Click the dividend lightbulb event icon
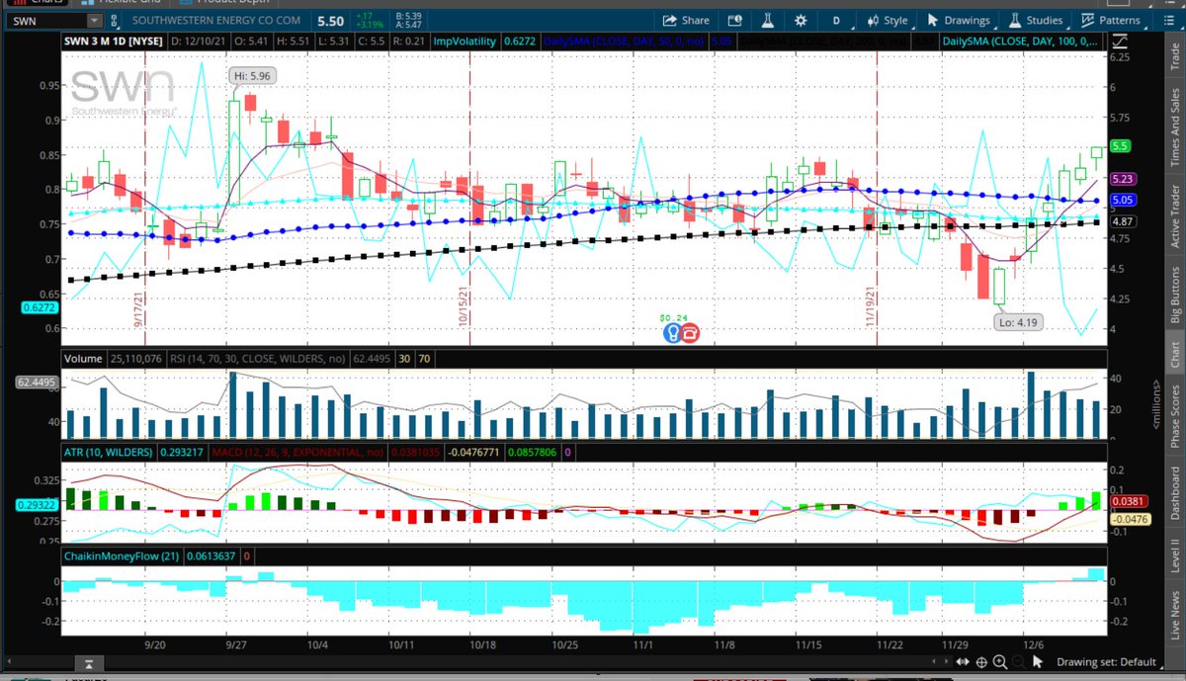Image resolution: width=1186 pixels, height=681 pixels. click(x=671, y=333)
